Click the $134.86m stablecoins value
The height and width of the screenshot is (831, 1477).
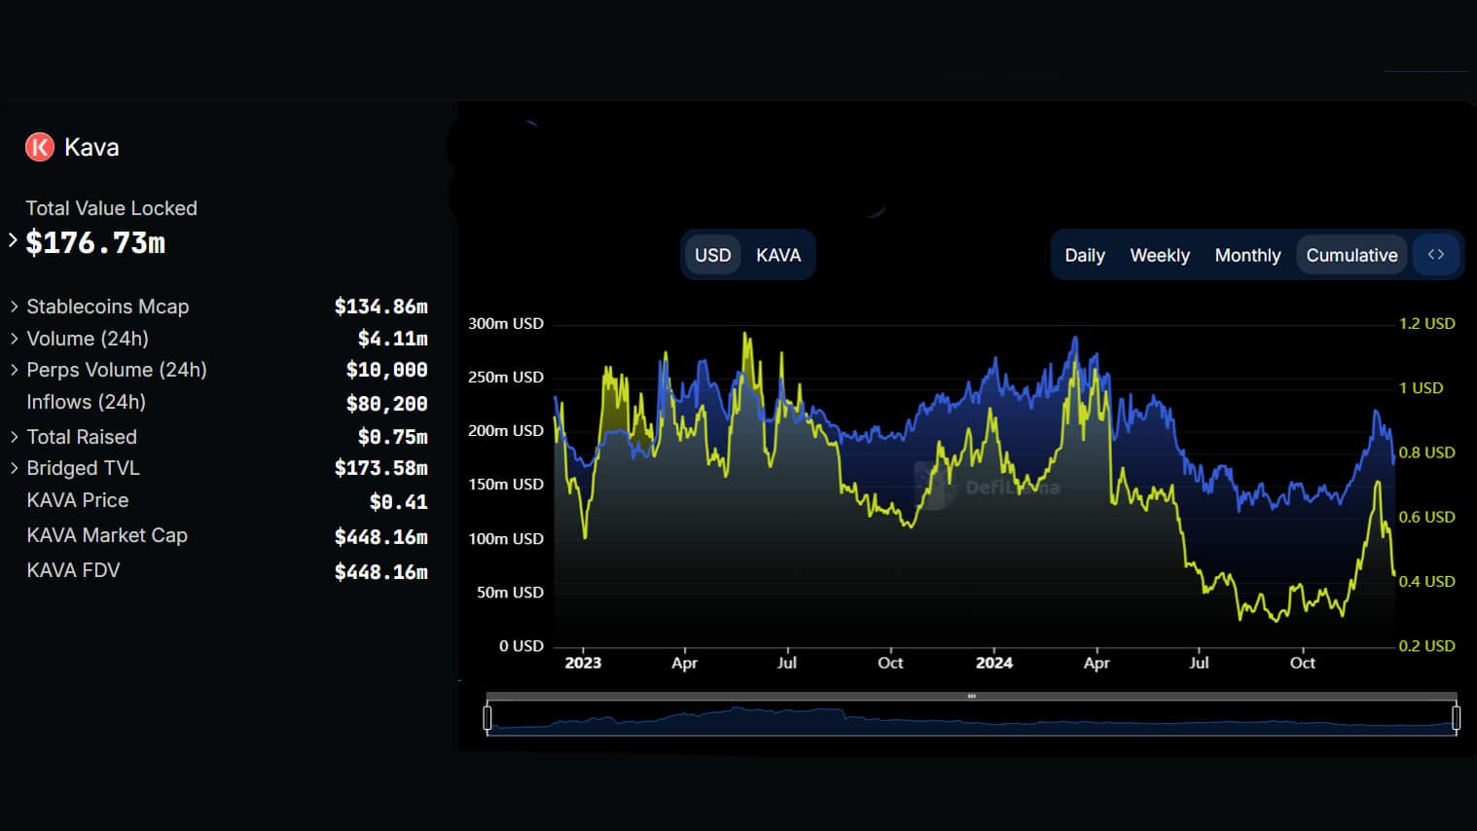coord(381,307)
